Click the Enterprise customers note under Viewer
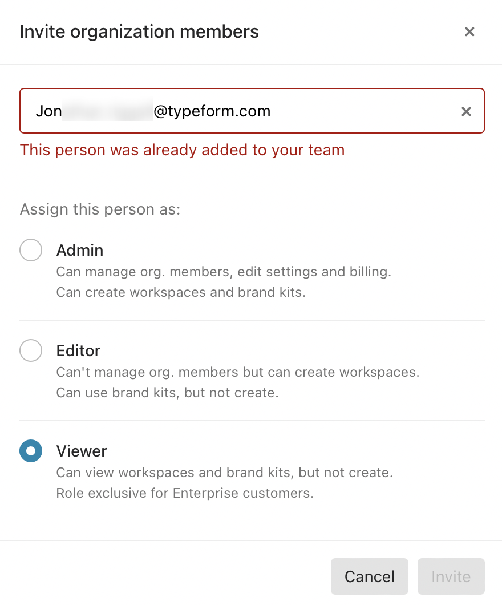502x605 pixels. click(x=184, y=493)
